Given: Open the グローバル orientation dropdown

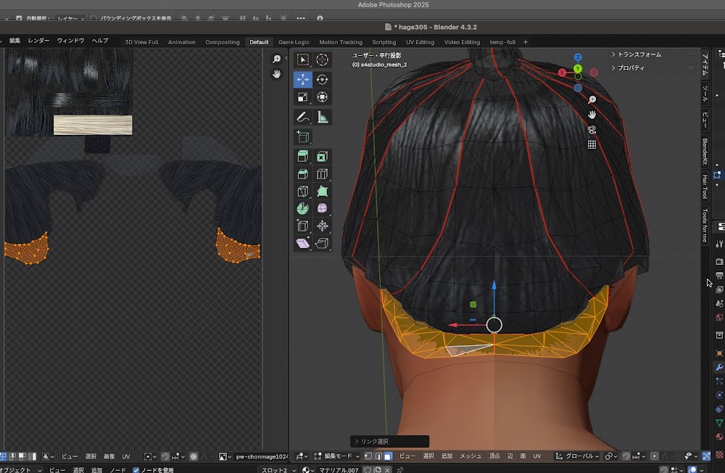Looking at the screenshot, I should click(578, 456).
